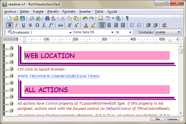
Task: Open the Unidades píxeles dropdown
Action: 179,32
